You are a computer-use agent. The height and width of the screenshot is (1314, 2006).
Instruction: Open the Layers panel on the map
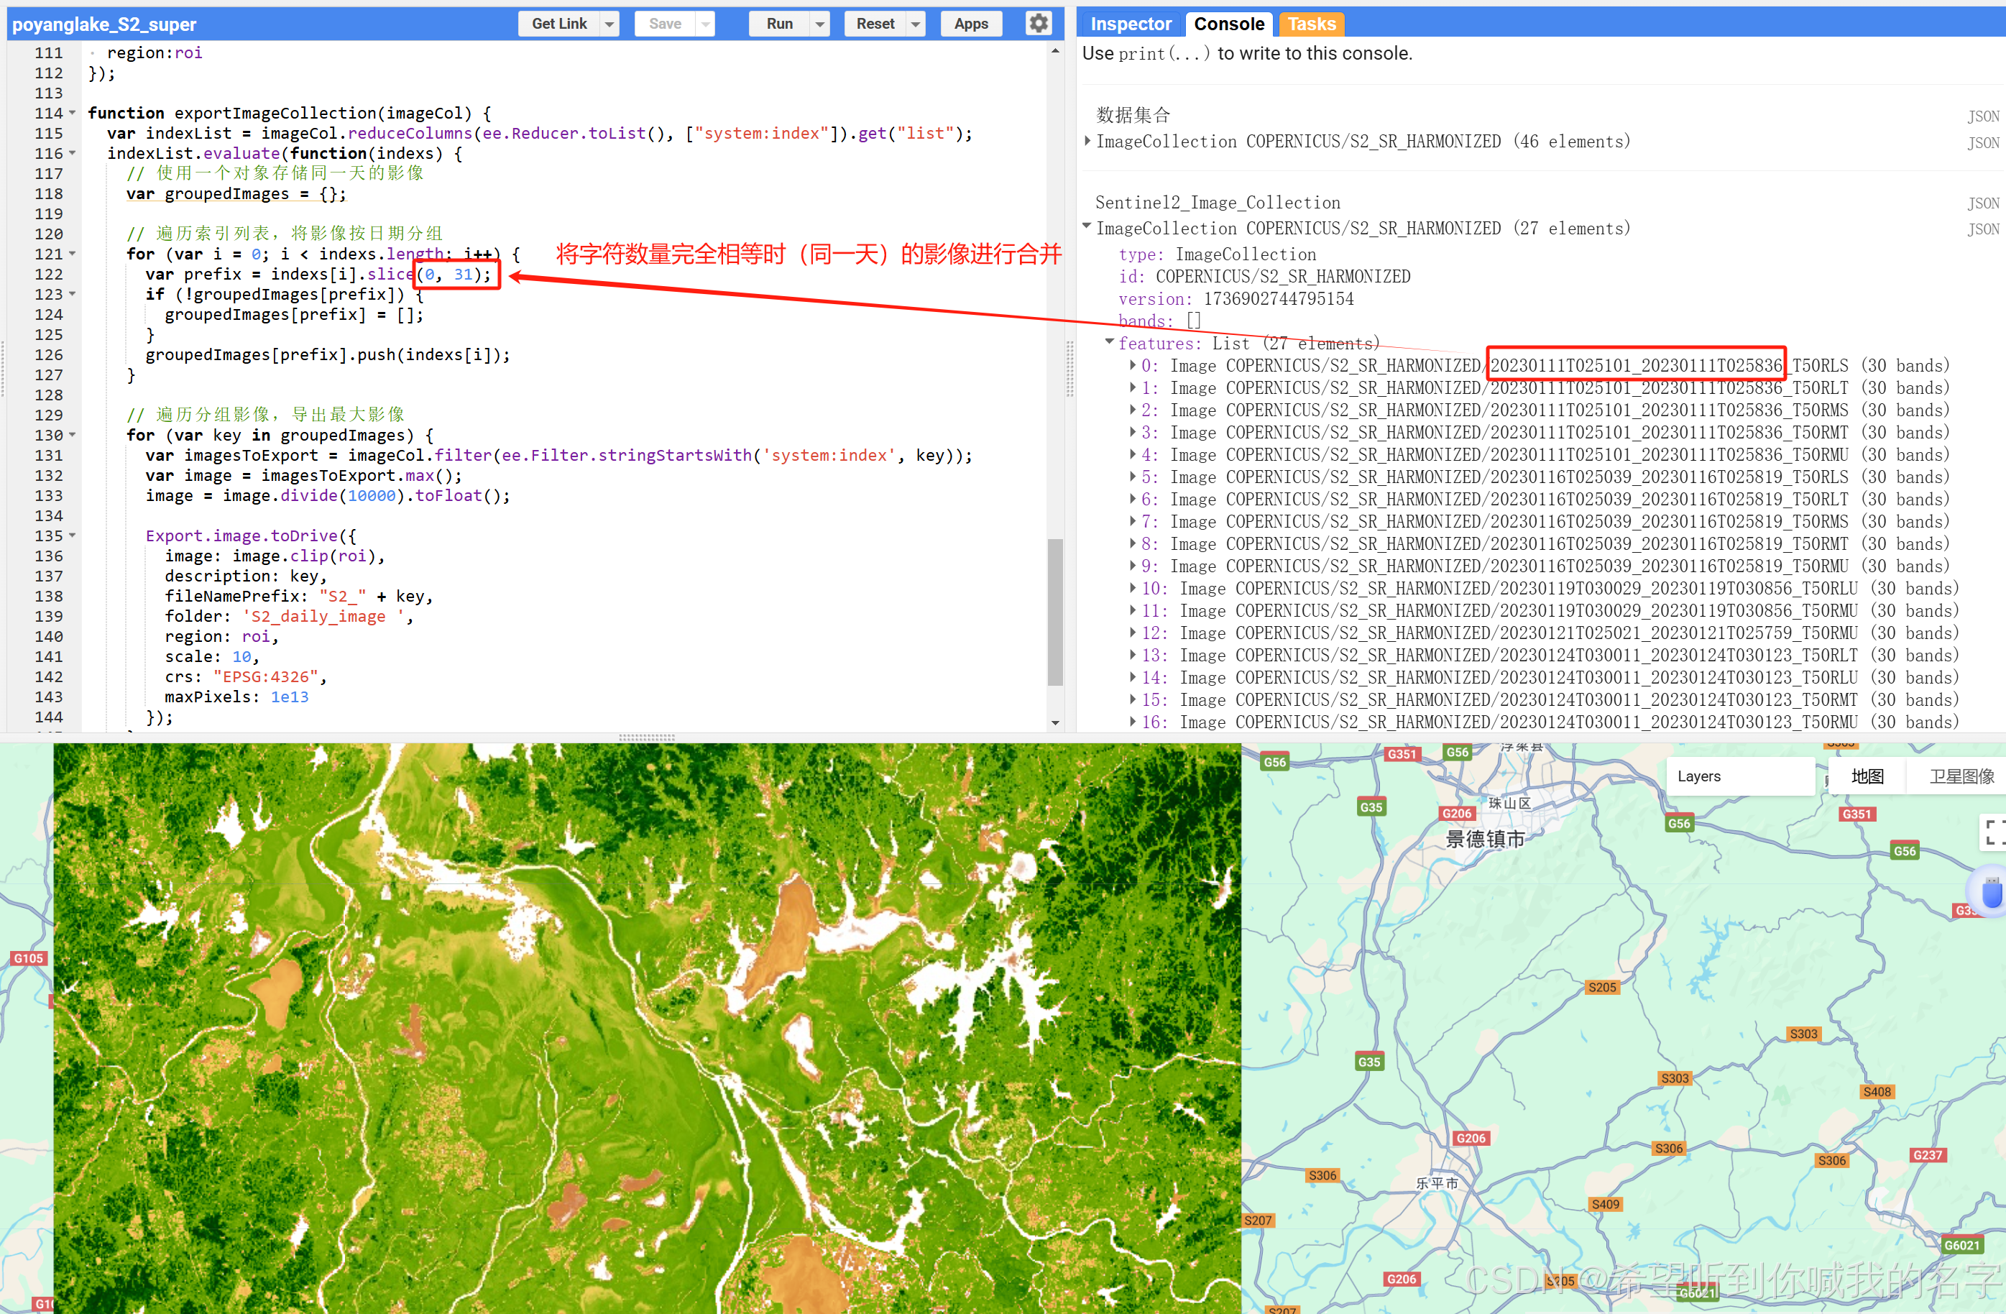[x=1698, y=776]
